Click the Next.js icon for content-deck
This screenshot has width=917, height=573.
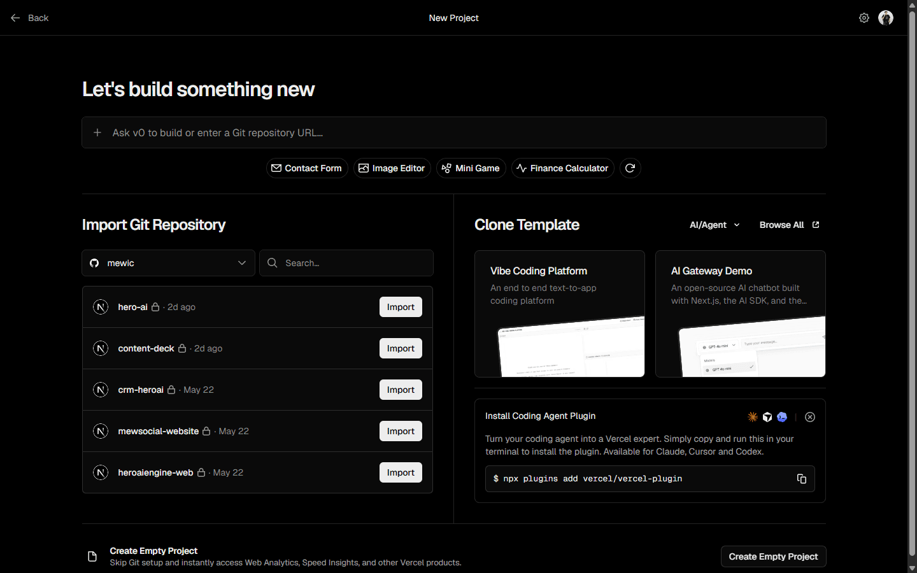tap(101, 348)
